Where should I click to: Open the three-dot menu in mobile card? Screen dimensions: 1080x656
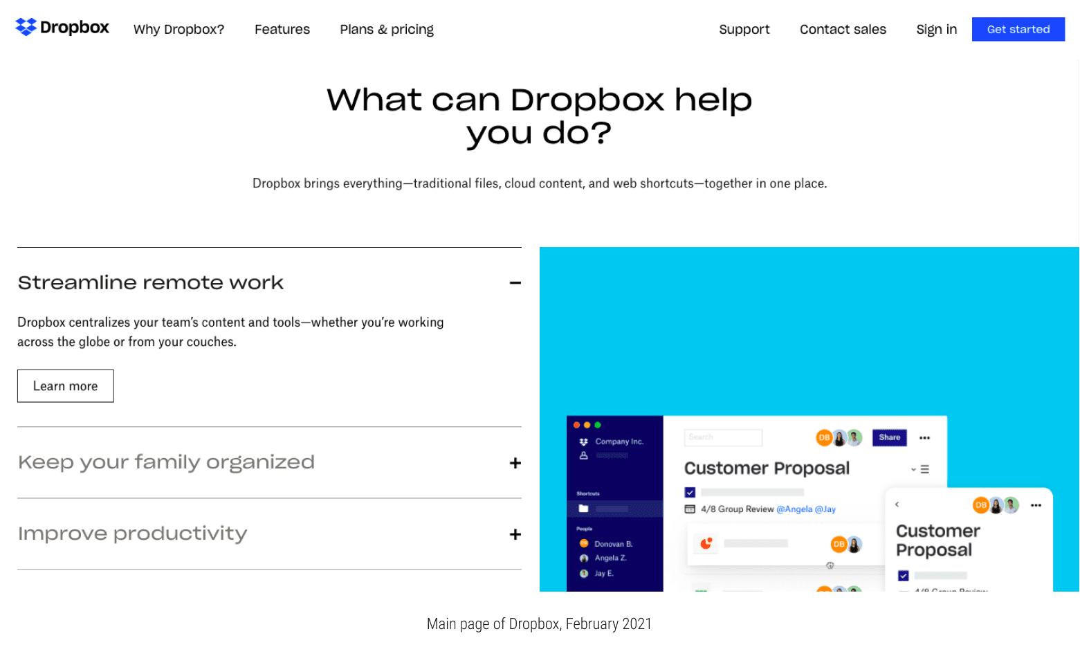[1036, 506]
